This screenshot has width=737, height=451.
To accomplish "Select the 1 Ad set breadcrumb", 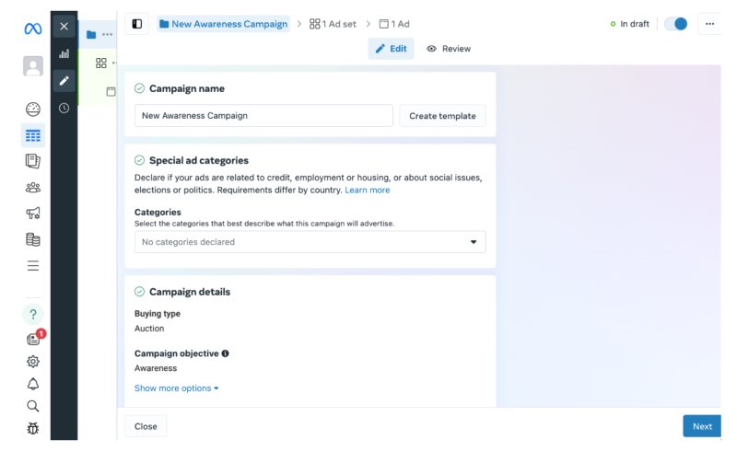I will [333, 24].
